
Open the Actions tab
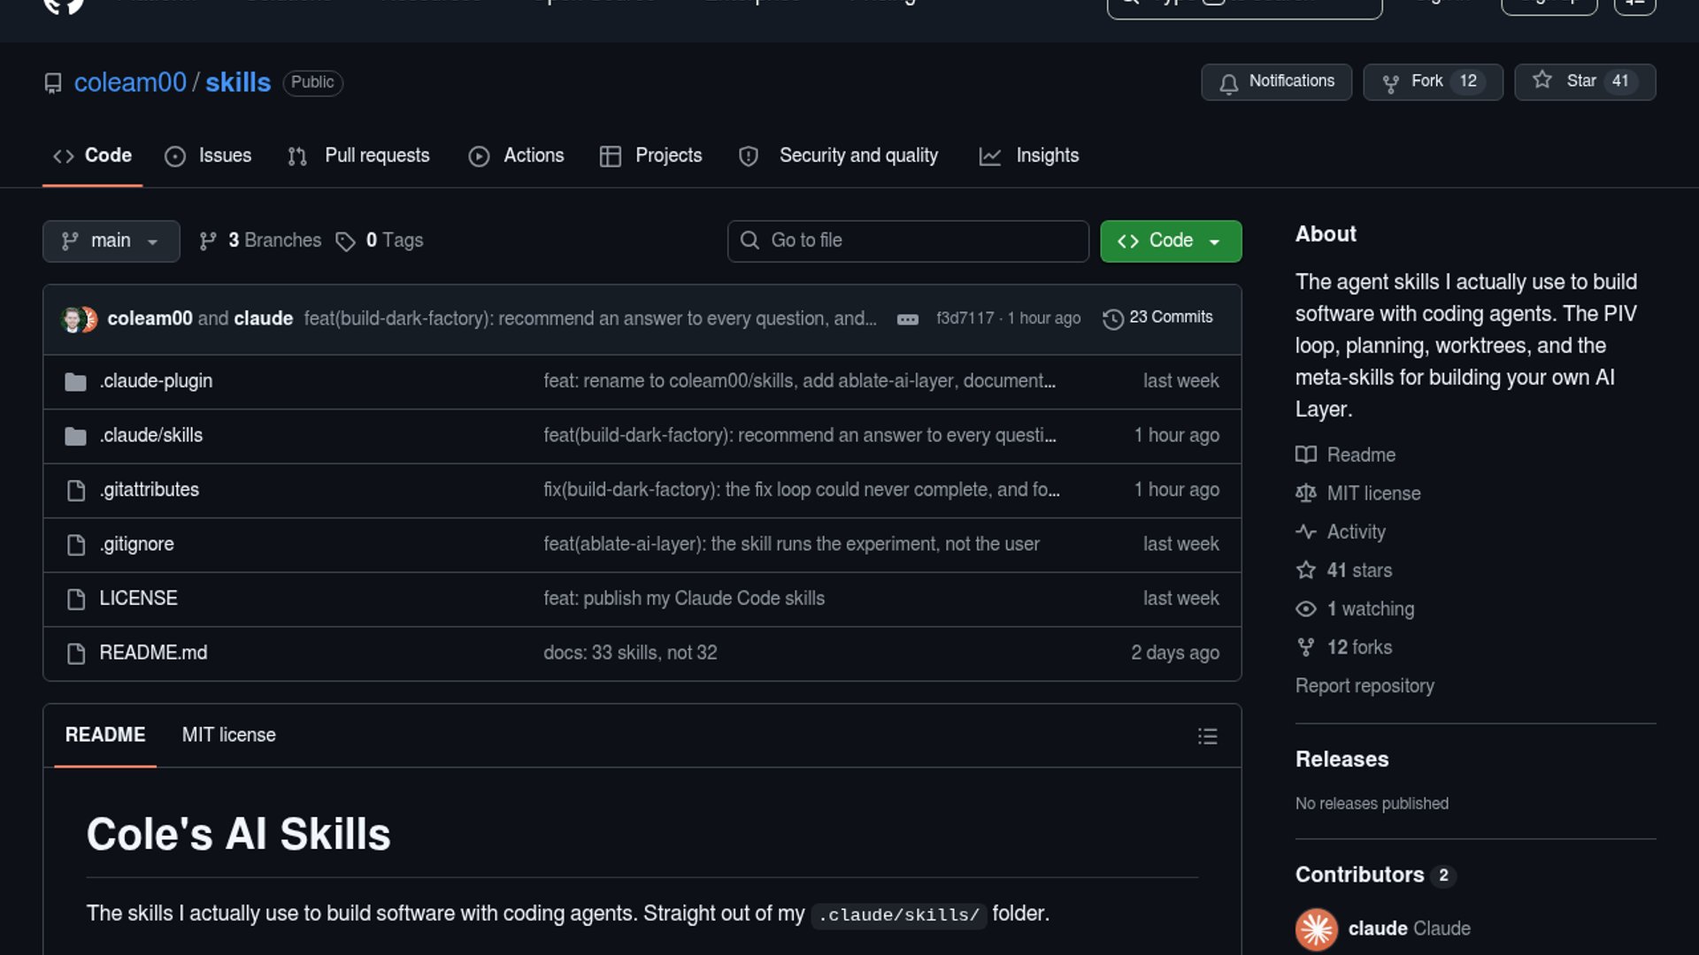pyautogui.click(x=516, y=156)
